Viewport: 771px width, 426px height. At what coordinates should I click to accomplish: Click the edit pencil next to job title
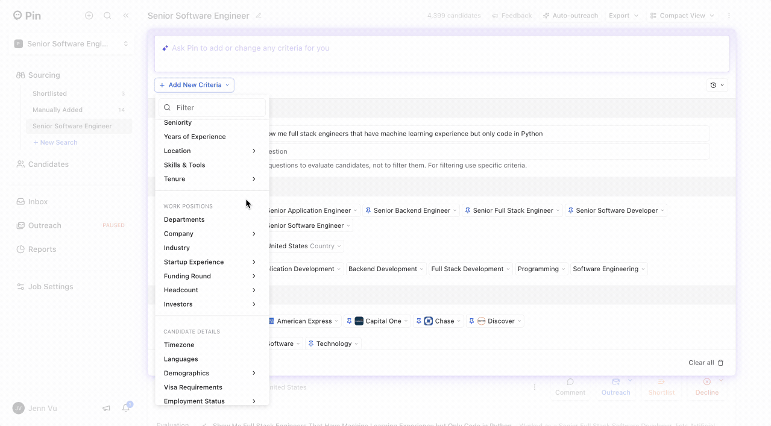[x=259, y=16]
